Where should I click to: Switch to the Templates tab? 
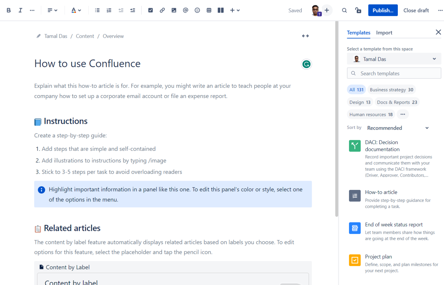click(358, 33)
